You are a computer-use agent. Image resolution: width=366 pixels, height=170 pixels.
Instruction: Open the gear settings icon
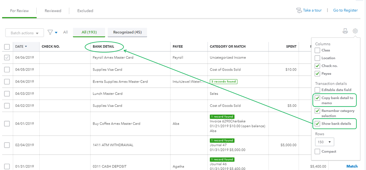tap(355, 31)
